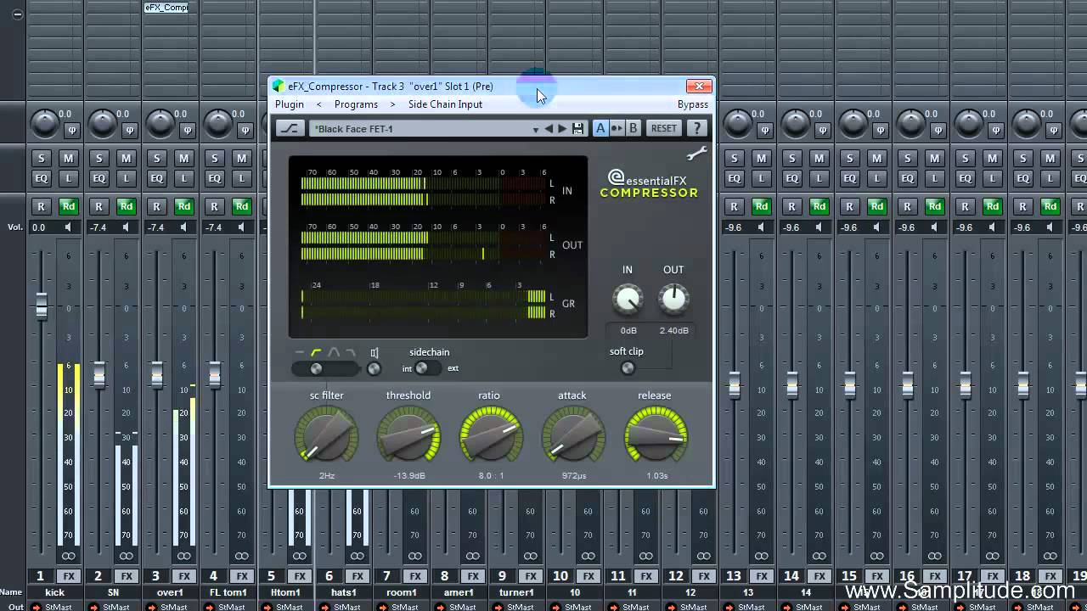Click the compressor release knob
The width and height of the screenshot is (1087, 611).
[656, 435]
